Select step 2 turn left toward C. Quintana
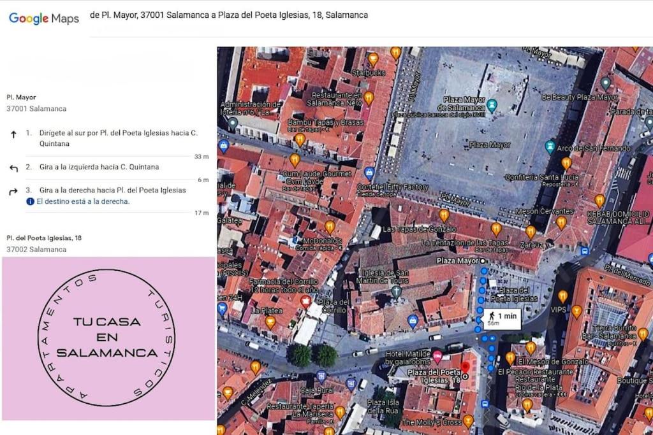653x435 pixels. pyautogui.click(x=108, y=167)
